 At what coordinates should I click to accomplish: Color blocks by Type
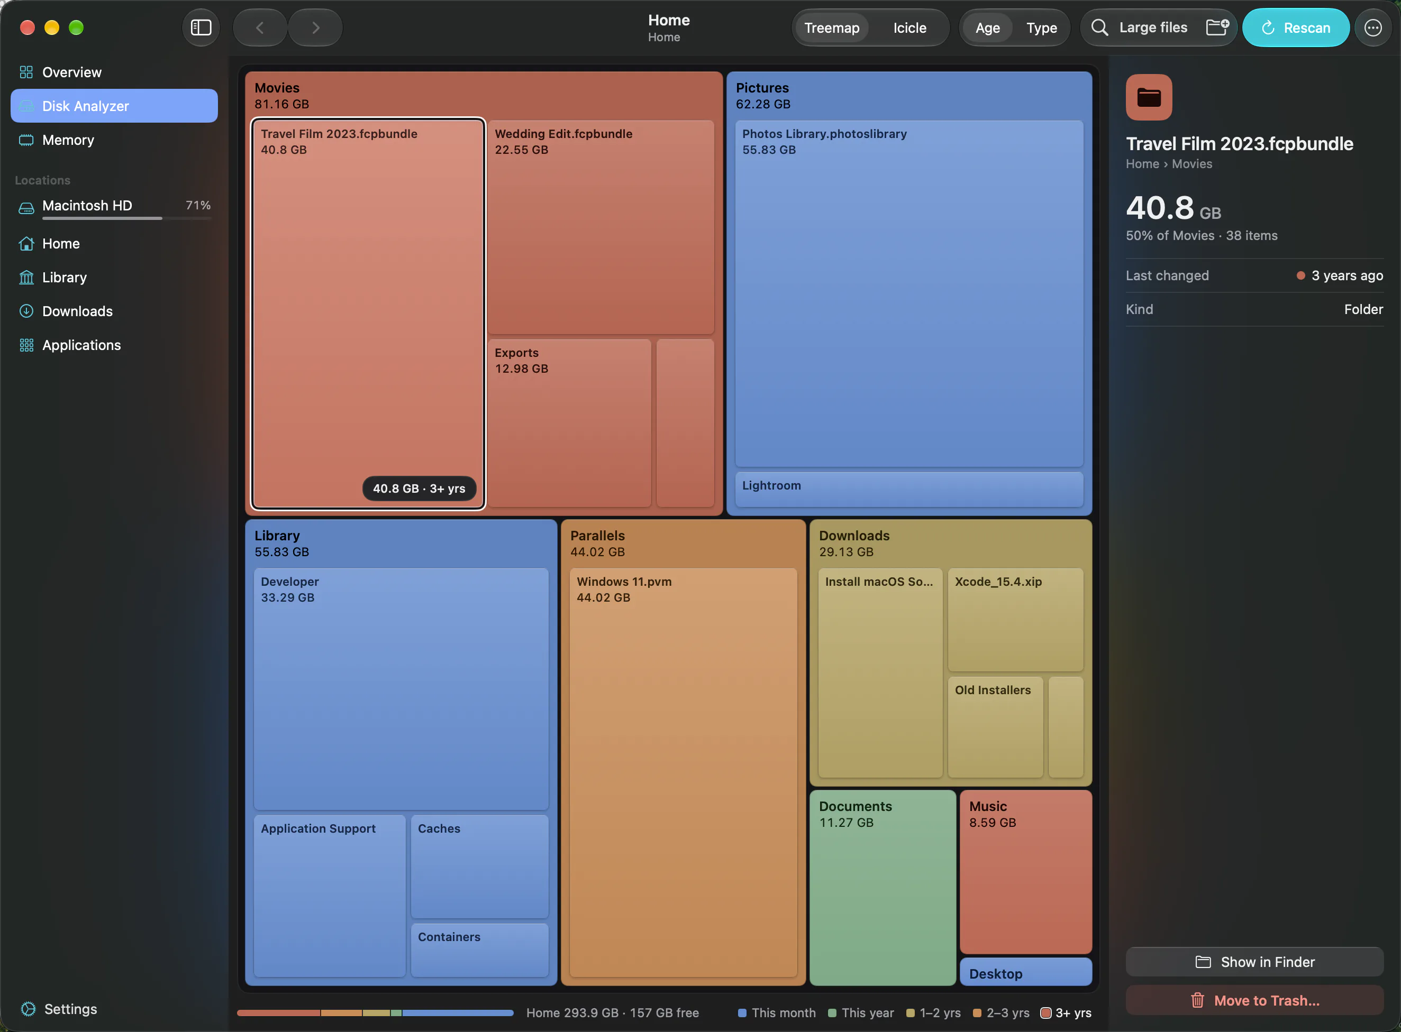click(1042, 27)
